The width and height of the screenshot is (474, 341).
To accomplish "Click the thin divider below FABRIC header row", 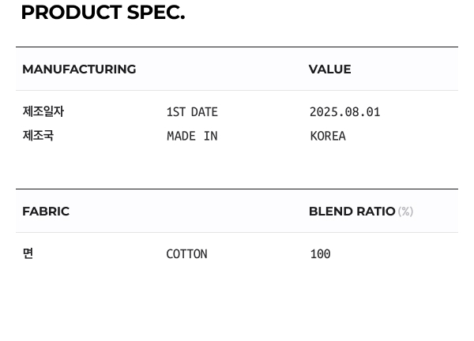I will pos(237,232).
